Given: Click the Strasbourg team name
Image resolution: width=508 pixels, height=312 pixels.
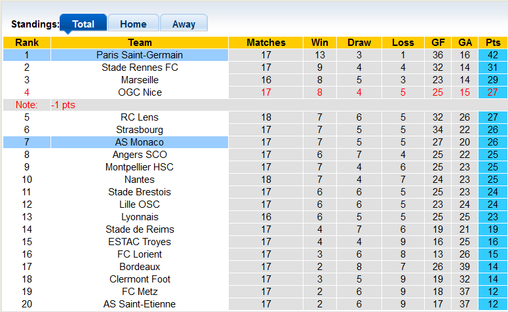Looking at the screenshot, I should pyautogui.click(x=140, y=130).
